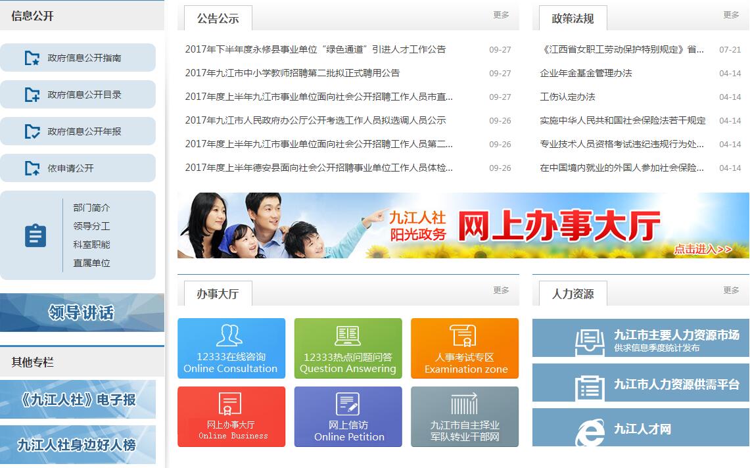Show 更多 items in the 人力资源 section
The image size is (750, 468).
pyautogui.click(x=731, y=290)
